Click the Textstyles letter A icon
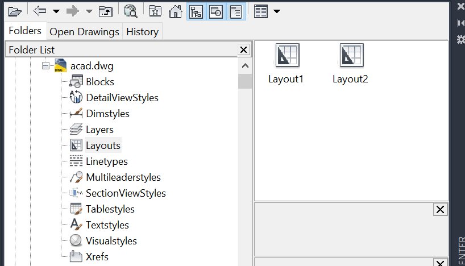The height and width of the screenshot is (266, 465). pos(76,225)
